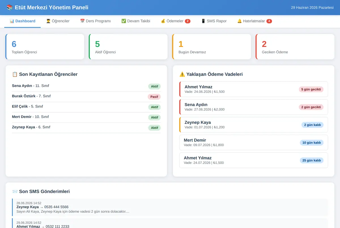Go to the Devam Takibi tab
Viewport: 340px width, 228px height.
[136, 21]
